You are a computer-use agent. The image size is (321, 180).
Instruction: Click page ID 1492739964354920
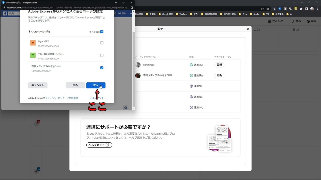(48, 59)
